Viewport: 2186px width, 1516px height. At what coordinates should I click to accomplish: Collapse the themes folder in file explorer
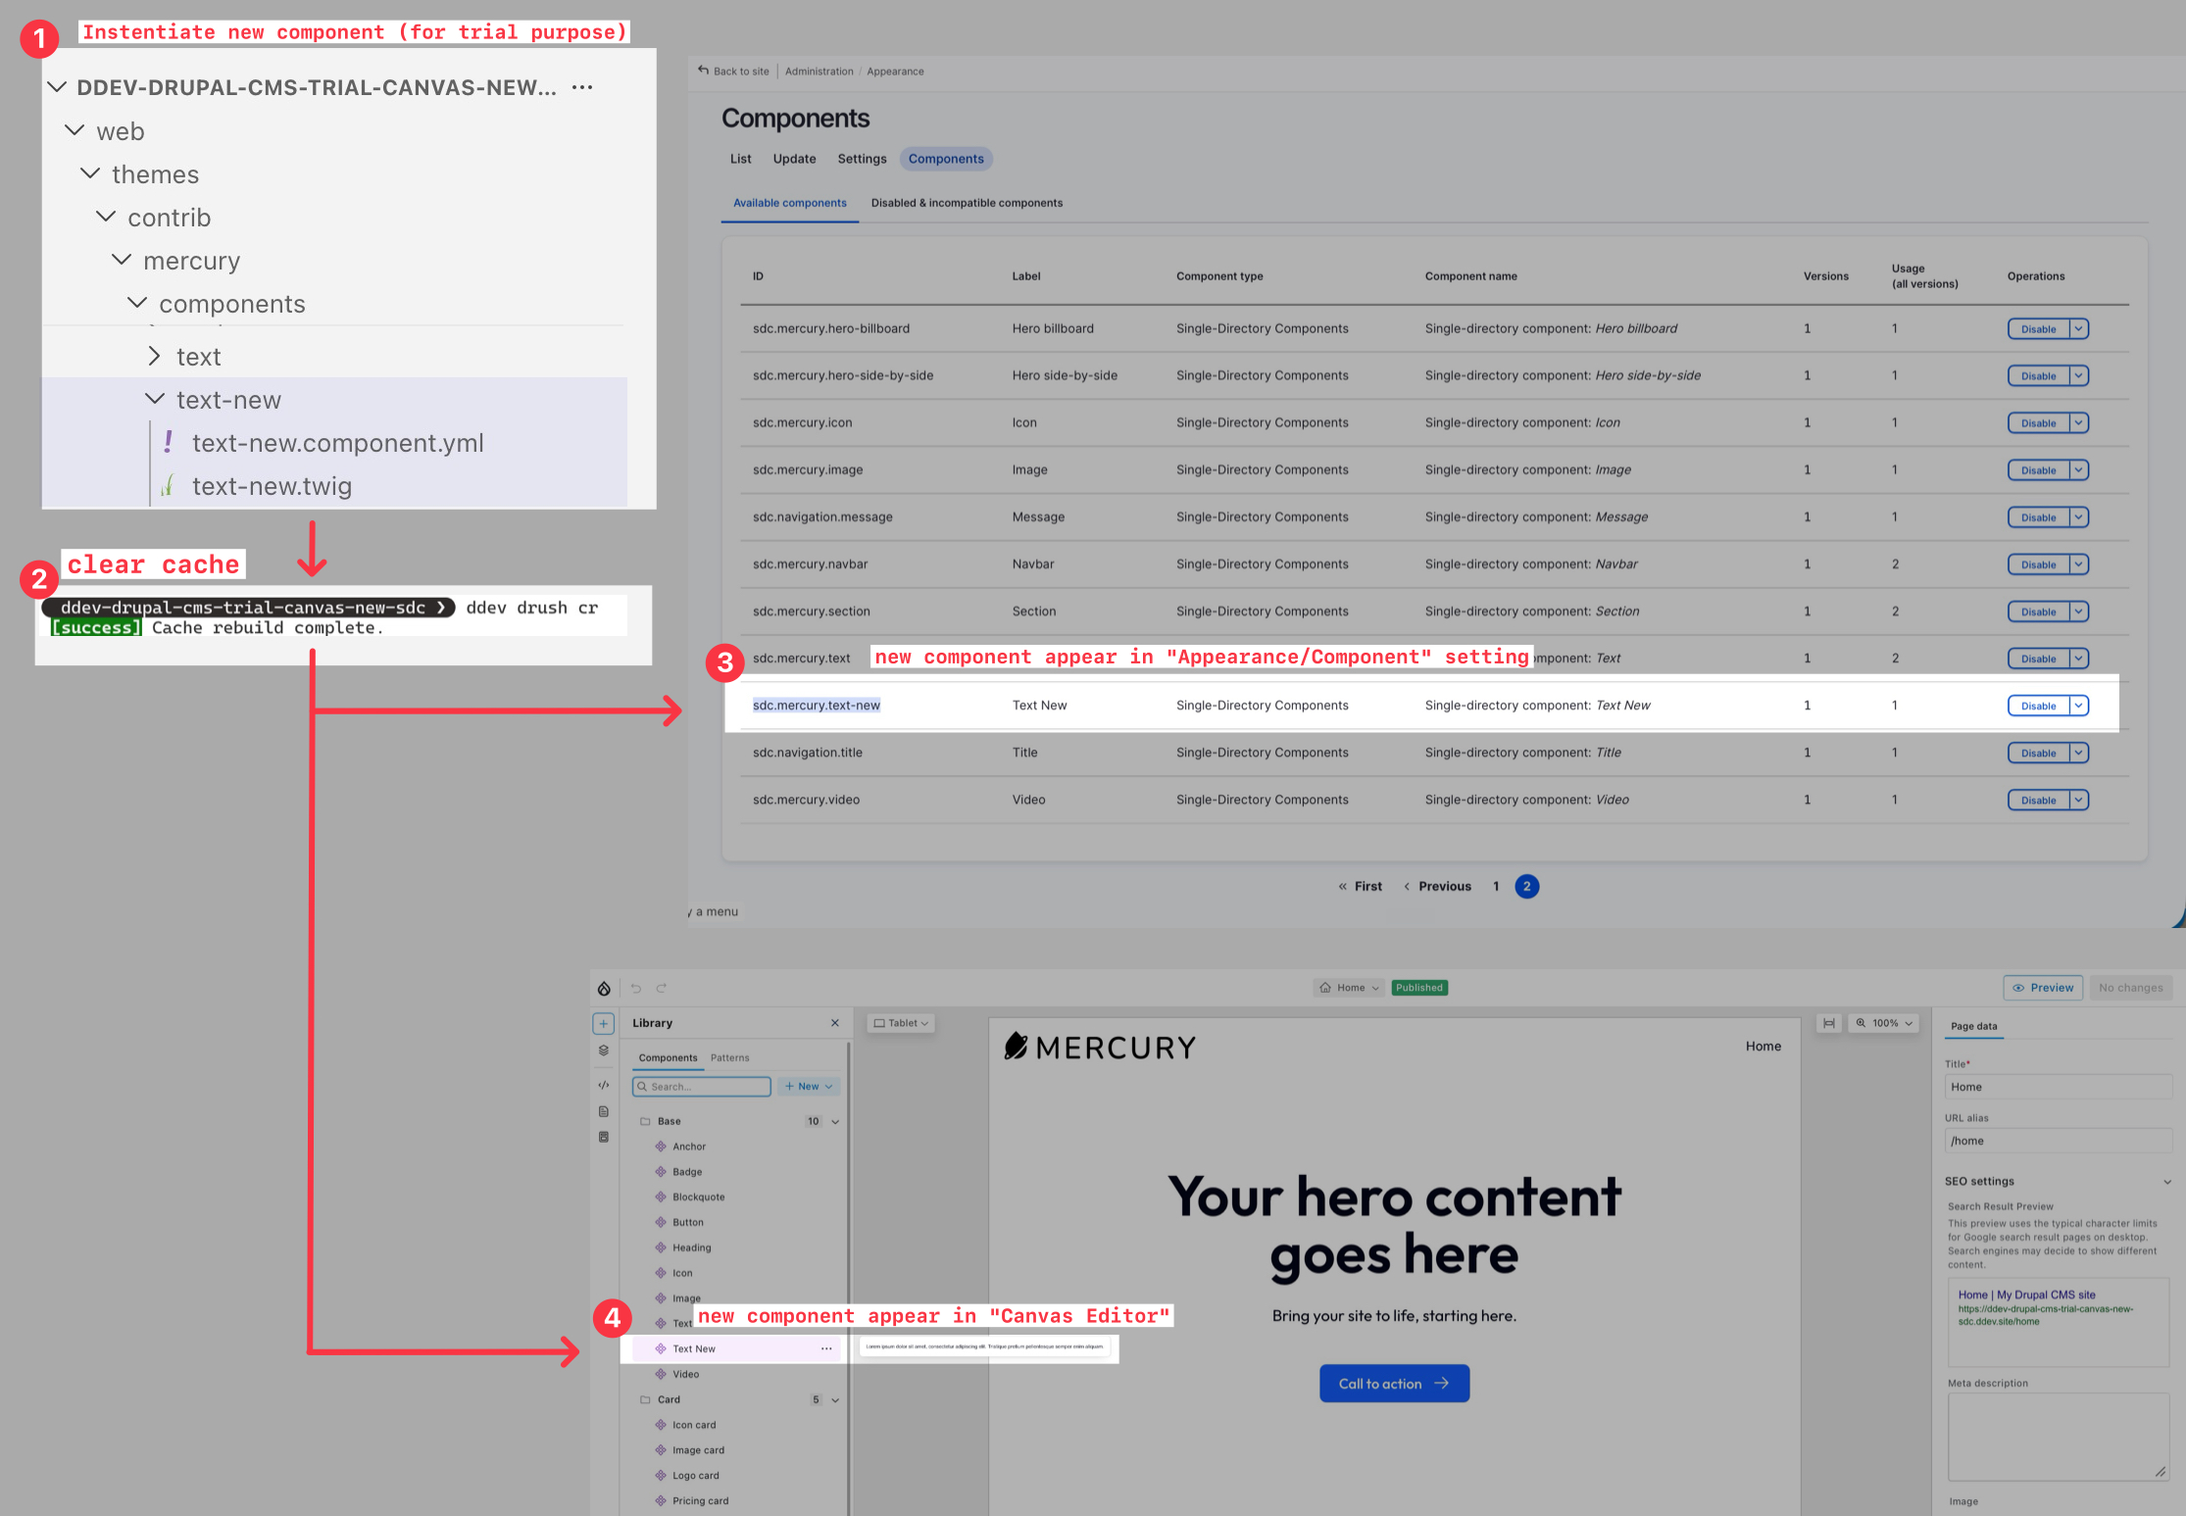pyautogui.click(x=90, y=173)
